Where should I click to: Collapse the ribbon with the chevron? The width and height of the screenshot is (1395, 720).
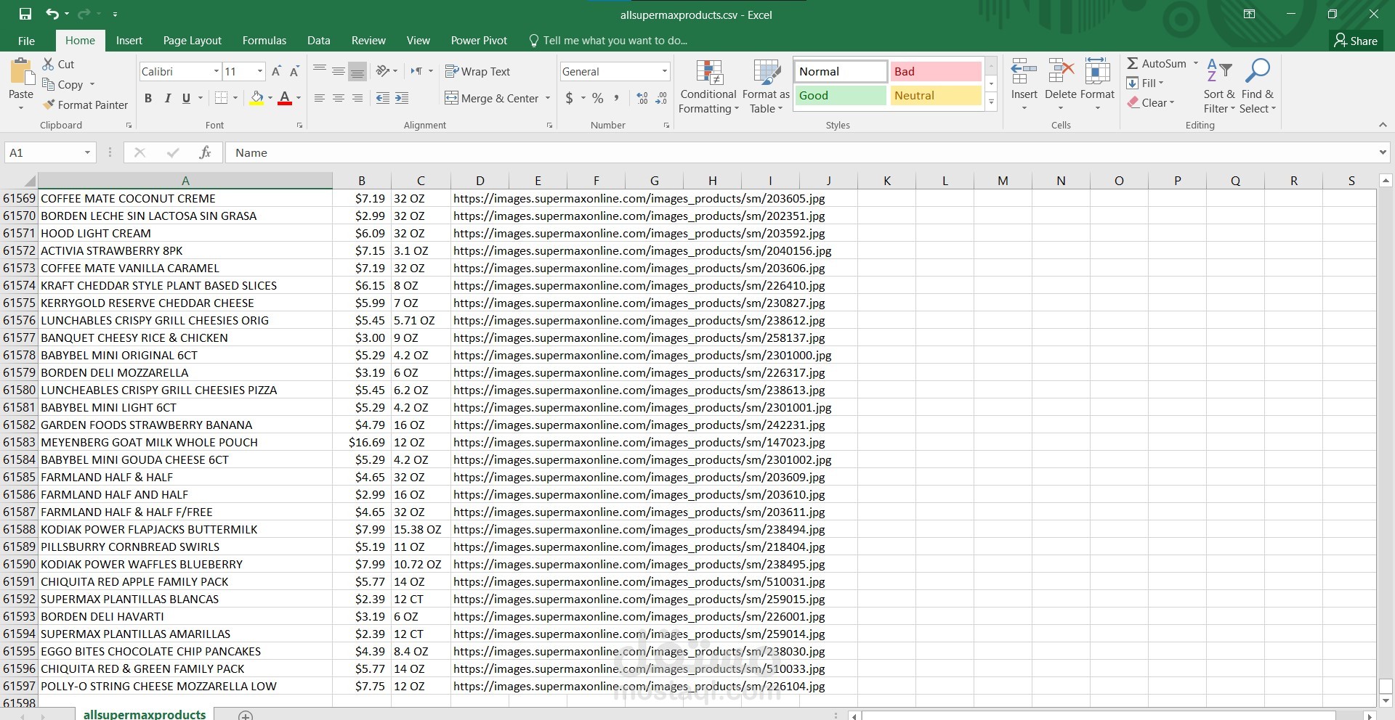click(x=1383, y=125)
